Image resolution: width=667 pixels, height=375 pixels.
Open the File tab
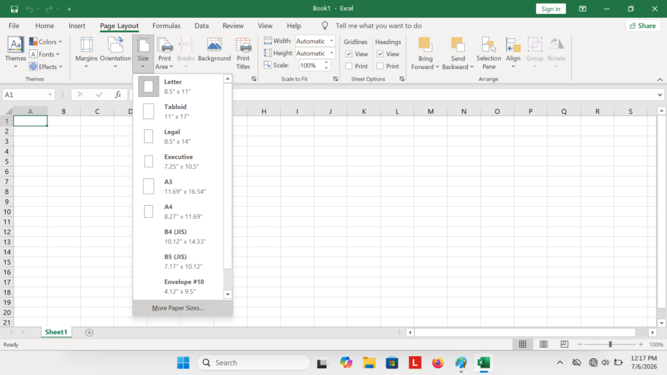14,26
